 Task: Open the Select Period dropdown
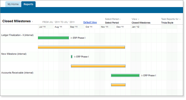[113, 19]
